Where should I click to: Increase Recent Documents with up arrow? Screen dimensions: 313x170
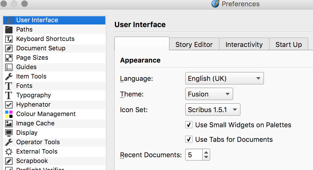coord(206,153)
